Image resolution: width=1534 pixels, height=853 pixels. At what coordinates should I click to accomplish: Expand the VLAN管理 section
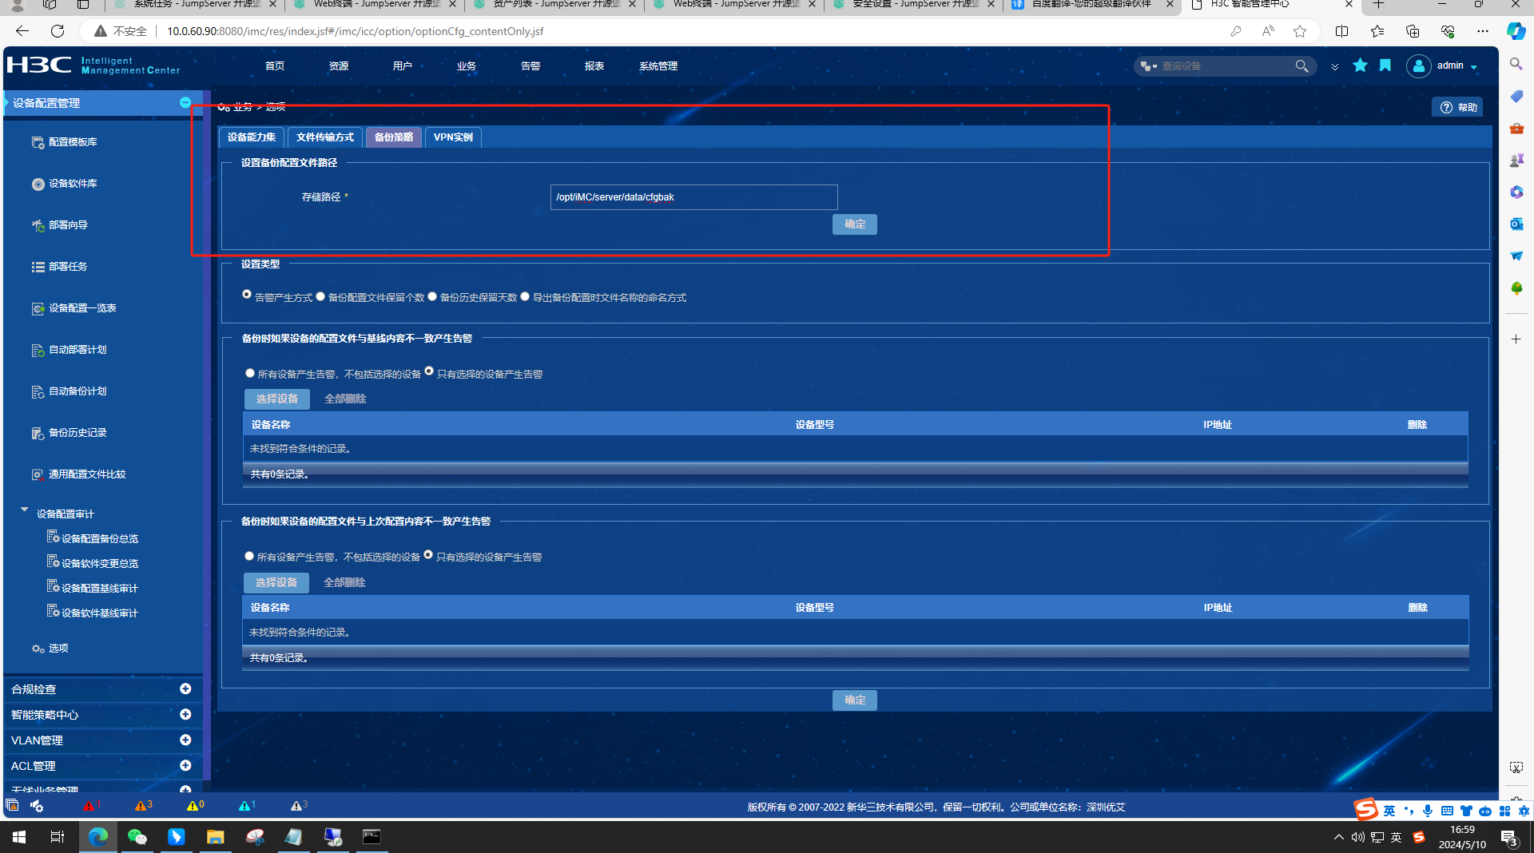[x=185, y=740]
